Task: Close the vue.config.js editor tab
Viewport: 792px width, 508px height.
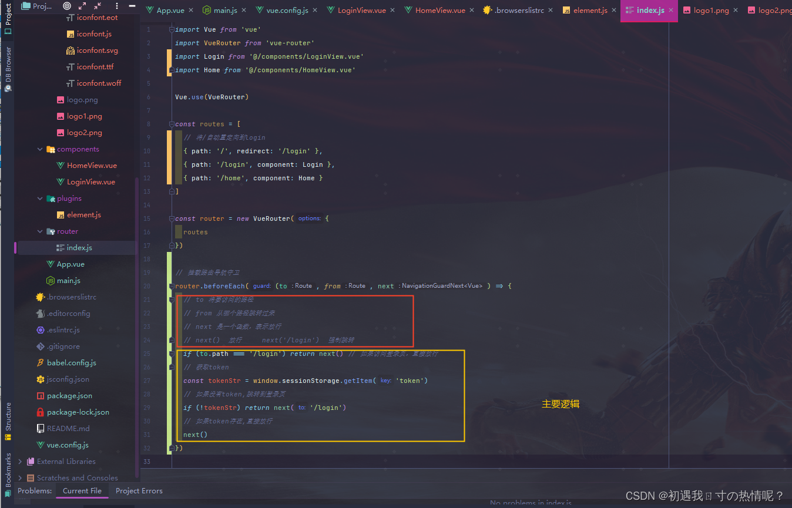Action: (314, 11)
